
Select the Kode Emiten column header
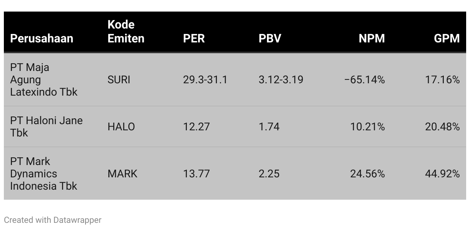pyautogui.click(x=126, y=31)
